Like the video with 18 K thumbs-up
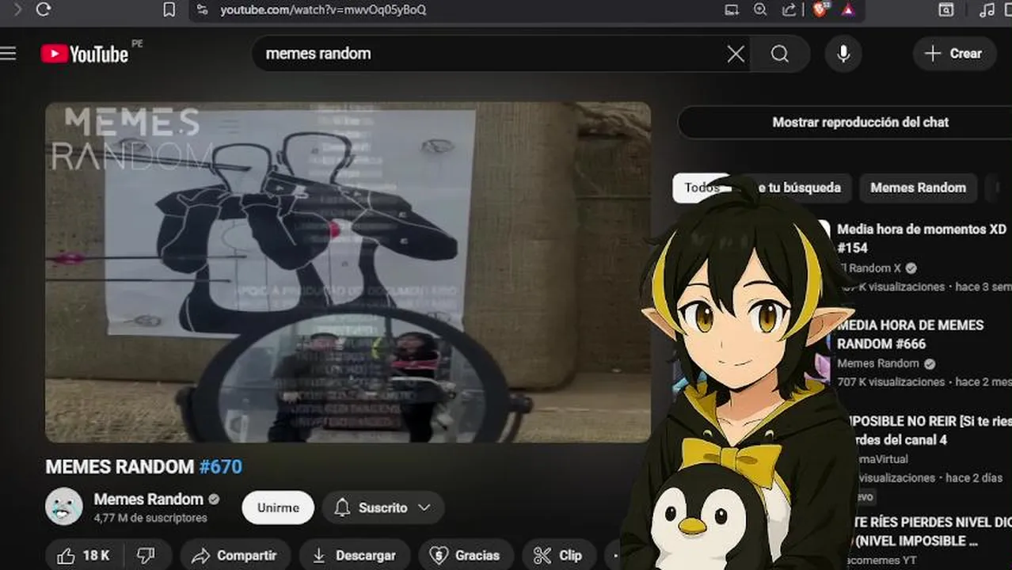 click(x=84, y=555)
